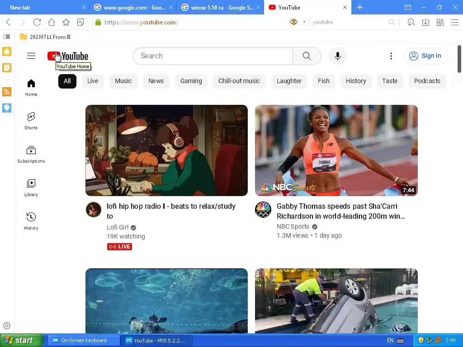Viewport: 463px width, 347px height.
Task: Open the browser main menu hamburger icon
Action: [x=455, y=22]
